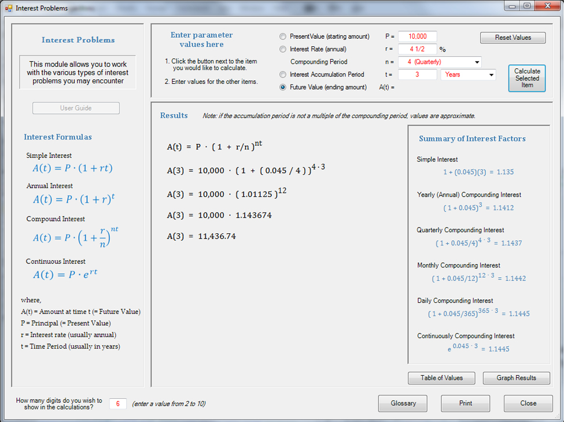564x422 pixels.
Task: Click the Graph Results button
Action: point(516,378)
